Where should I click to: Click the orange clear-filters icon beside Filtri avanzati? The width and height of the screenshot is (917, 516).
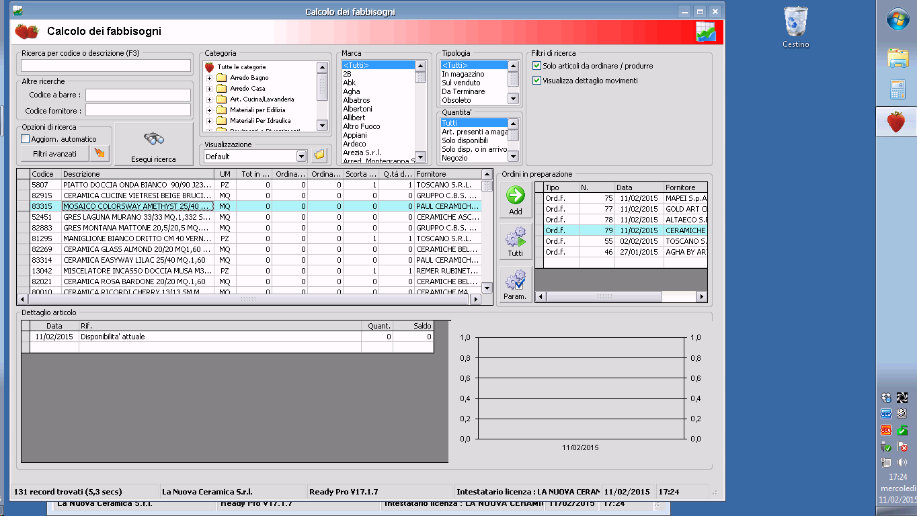click(100, 154)
